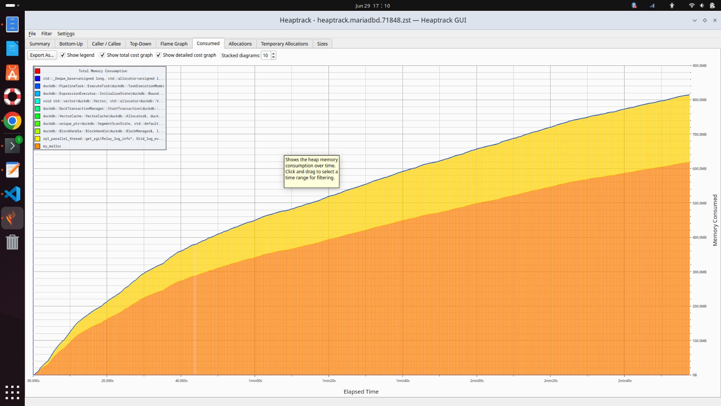Switch to the Caller / Callee tab
This screenshot has height=406, width=721.
point(106,44)
